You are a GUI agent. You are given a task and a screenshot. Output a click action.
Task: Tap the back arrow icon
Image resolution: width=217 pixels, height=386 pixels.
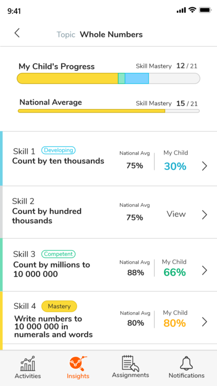point(17,33)
